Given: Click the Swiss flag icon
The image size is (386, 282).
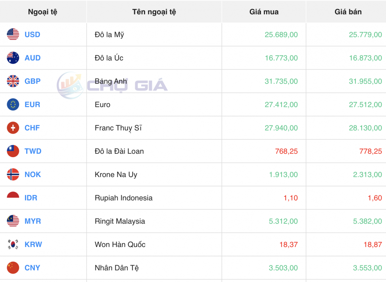Looking at the screenshot, I should click(13, 128).
